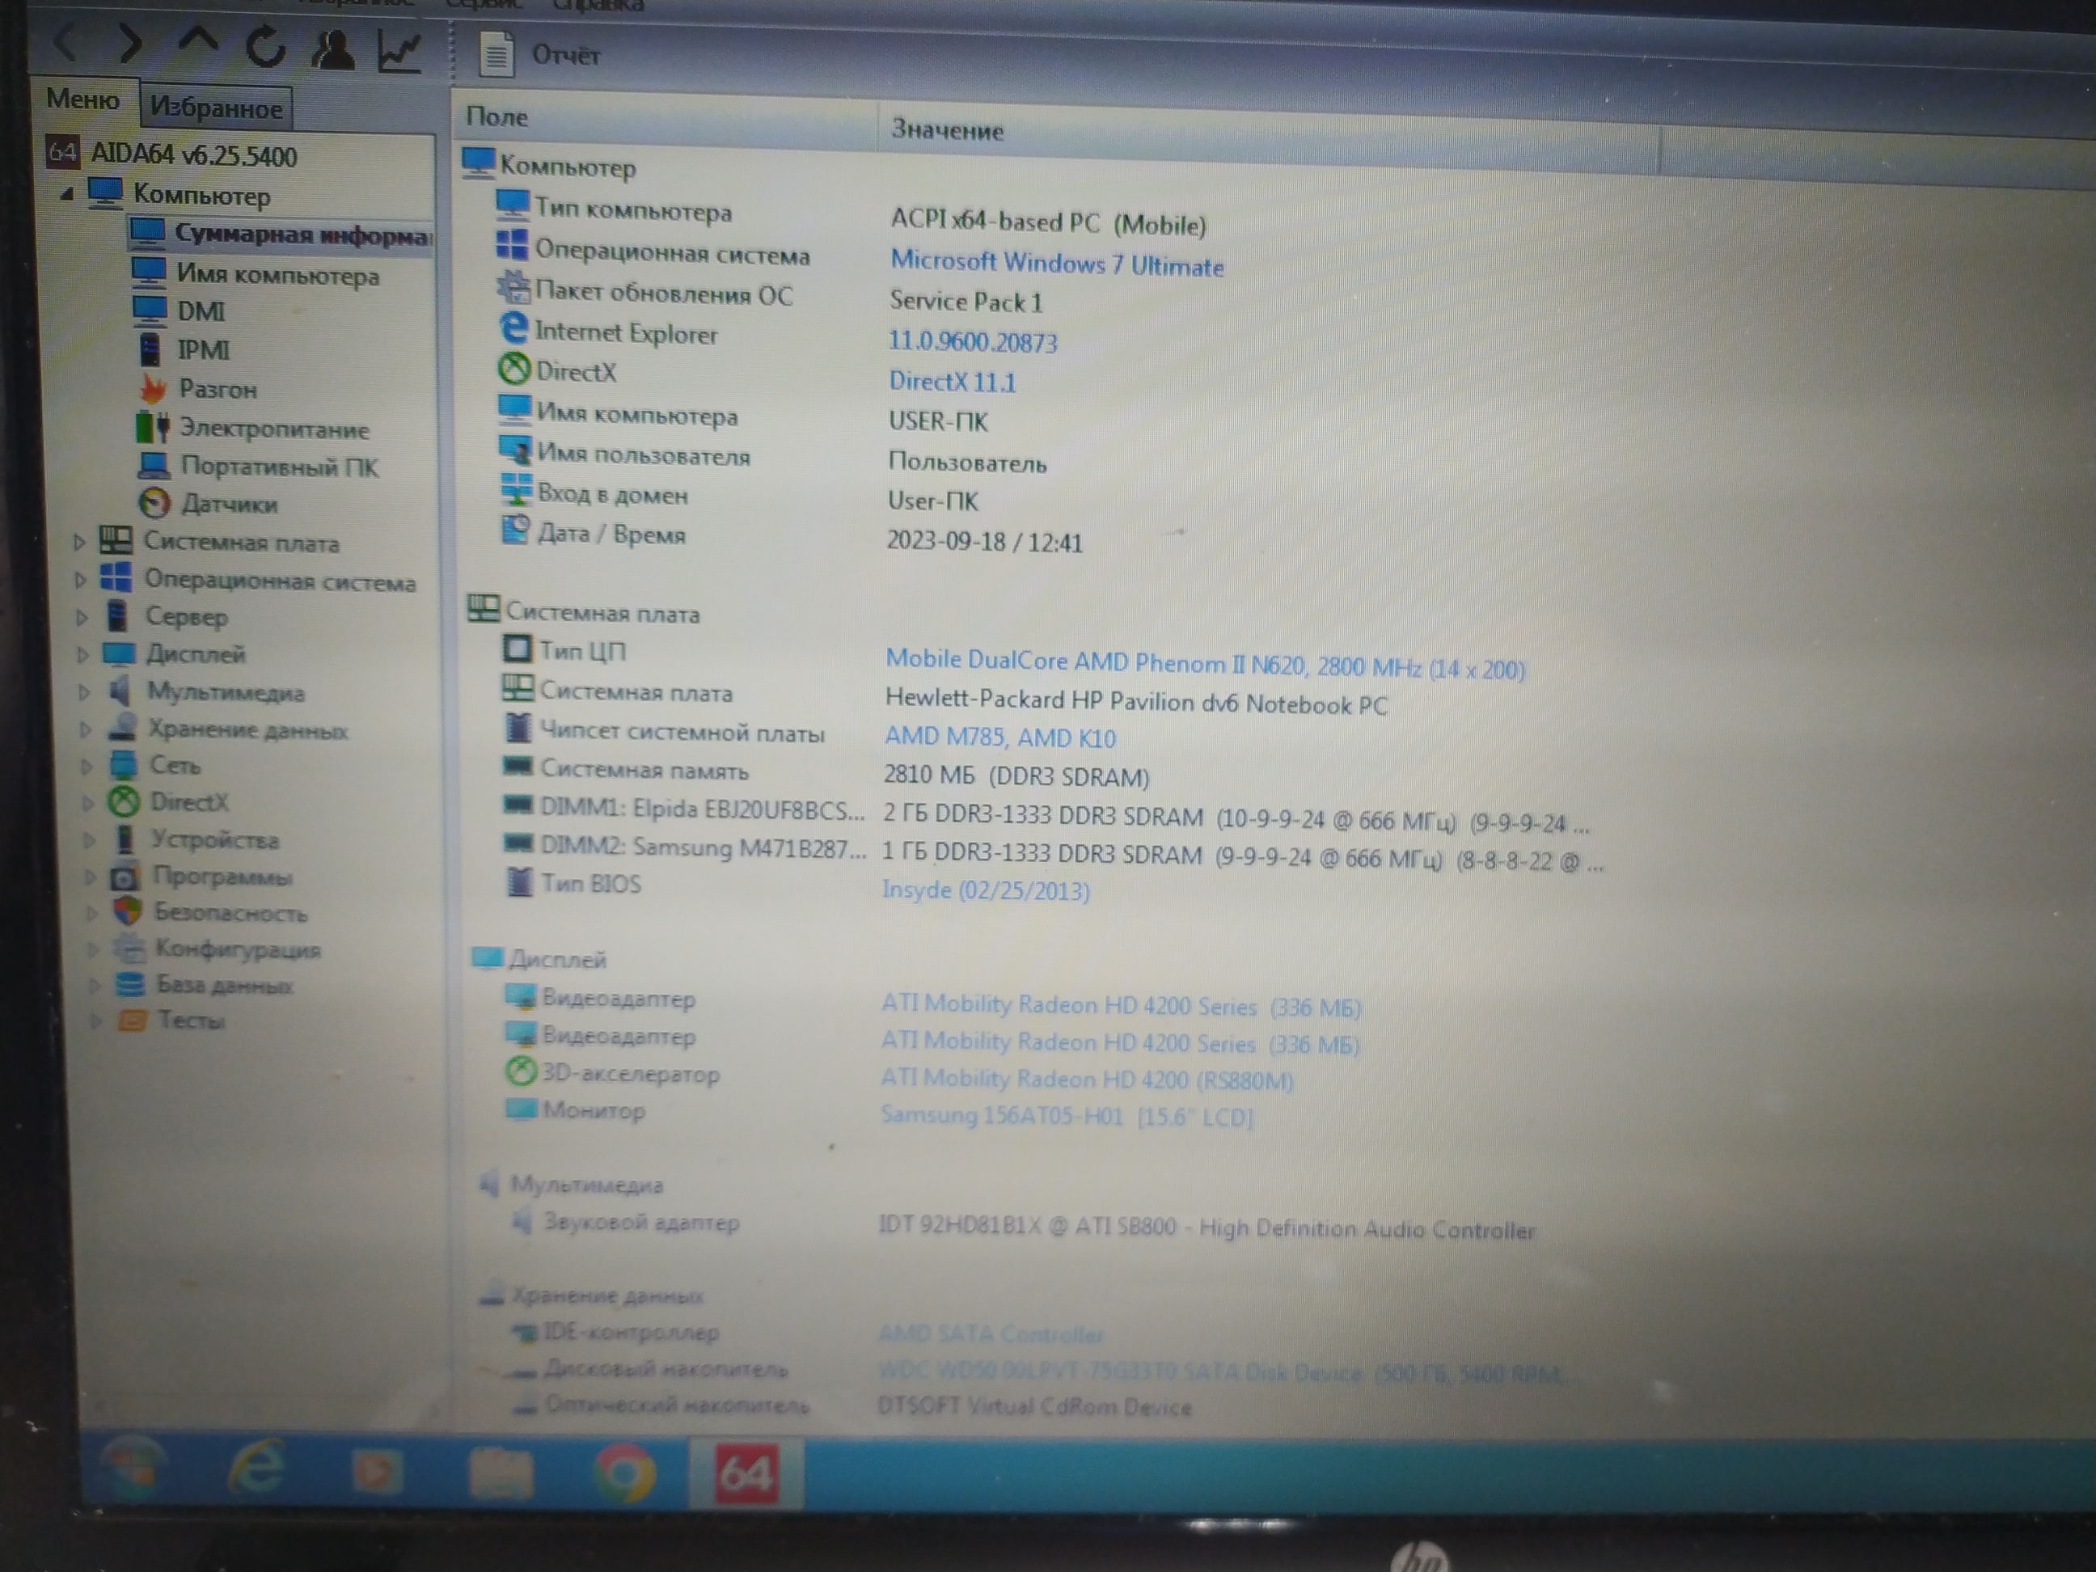The width and height of the screenshot is (2096, 1572).
Task: Open the IPMI tree item
Action: pos(184,349)
